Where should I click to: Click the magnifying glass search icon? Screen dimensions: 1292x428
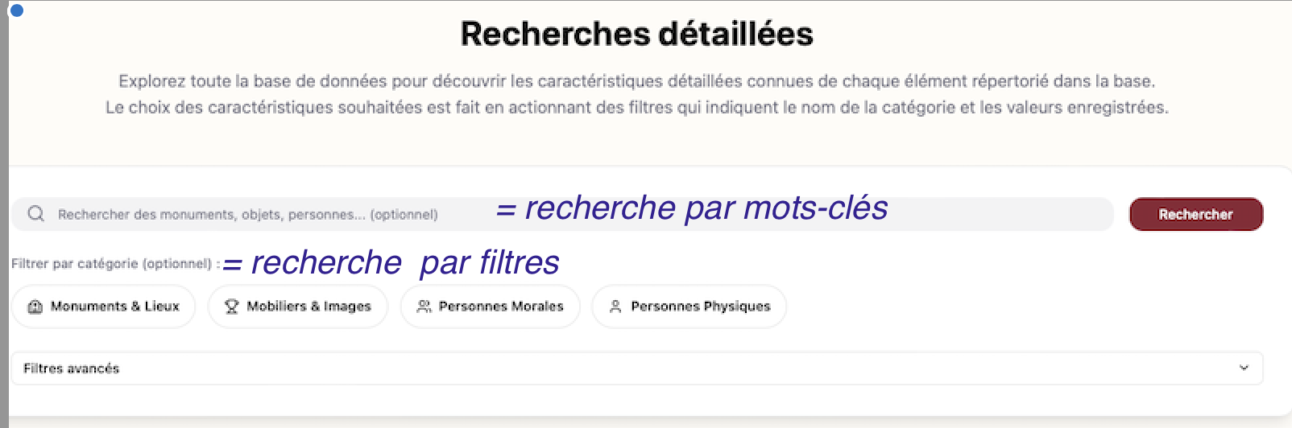[35, 214]
